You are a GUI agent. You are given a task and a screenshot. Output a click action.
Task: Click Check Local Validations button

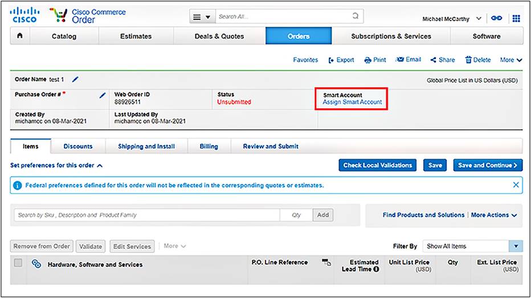tap(378, 165)
